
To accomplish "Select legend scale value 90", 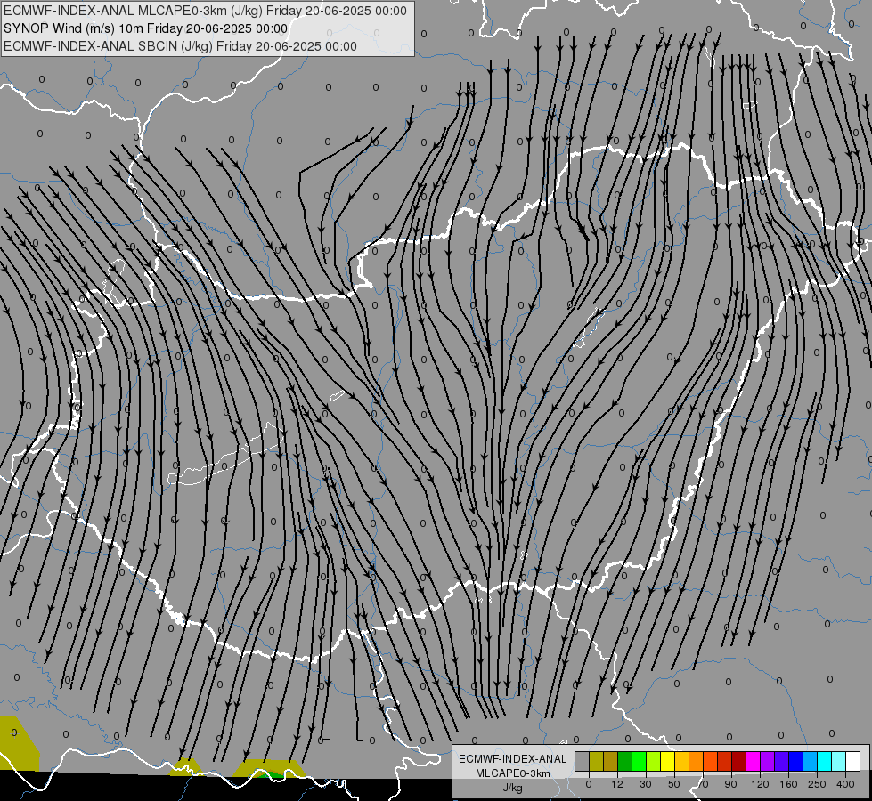I will click(x=730, y=784).
